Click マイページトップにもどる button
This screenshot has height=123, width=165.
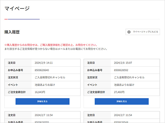tap(143, 32)
